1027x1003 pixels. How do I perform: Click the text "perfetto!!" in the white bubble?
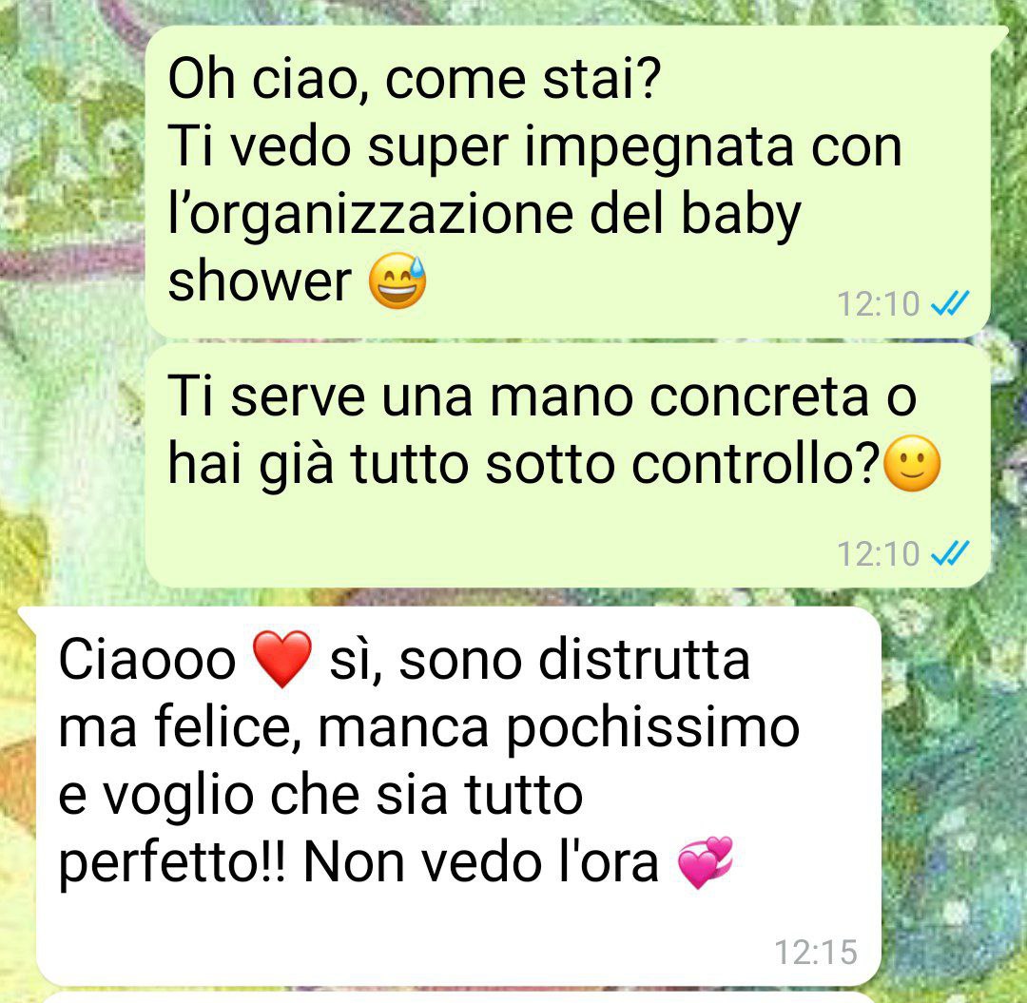pos(172,864)
